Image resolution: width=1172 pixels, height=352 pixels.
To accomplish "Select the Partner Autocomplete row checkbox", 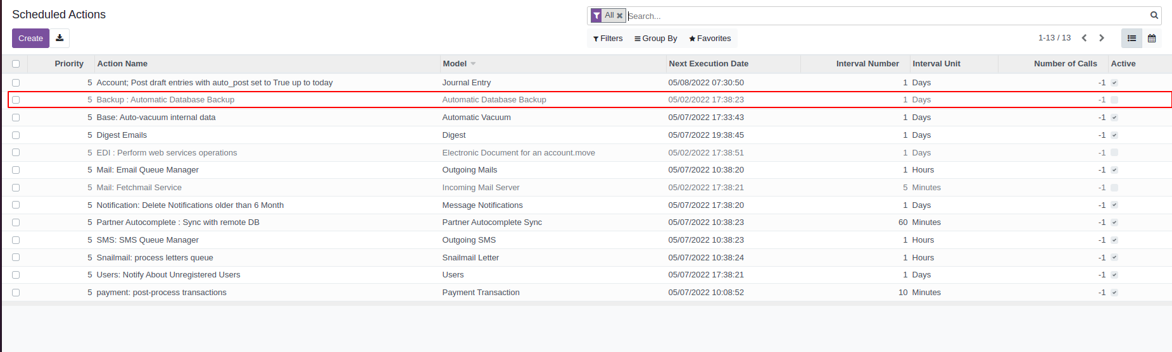I will click(16, 222).
